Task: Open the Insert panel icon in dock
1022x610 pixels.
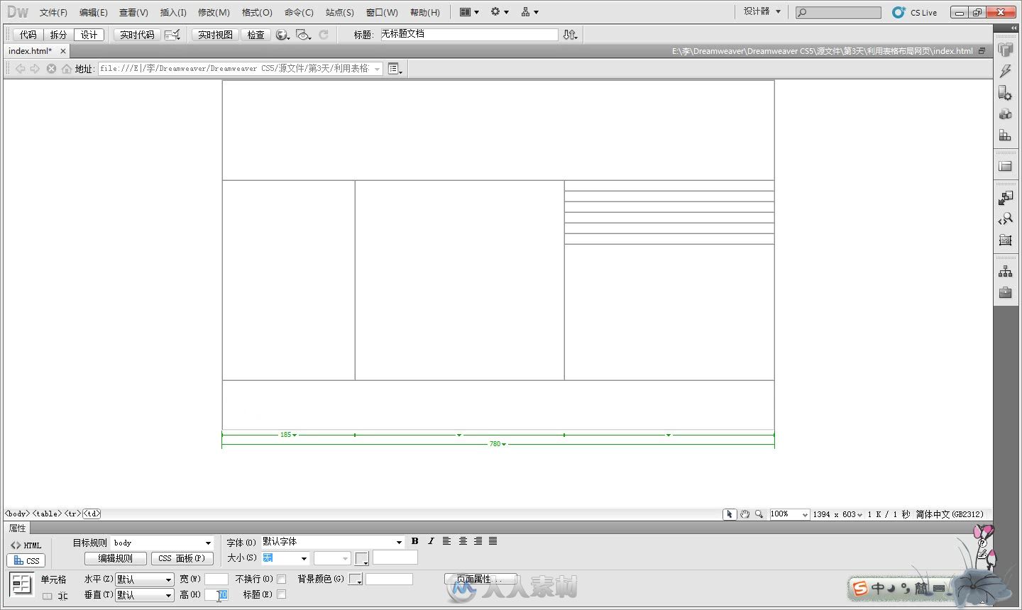Action: coord(1005,198)
